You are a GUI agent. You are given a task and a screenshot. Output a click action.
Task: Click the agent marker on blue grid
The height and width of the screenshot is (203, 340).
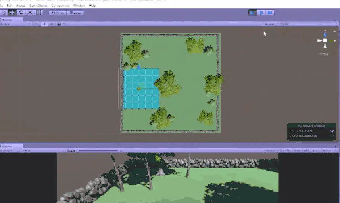pos(139,89)
